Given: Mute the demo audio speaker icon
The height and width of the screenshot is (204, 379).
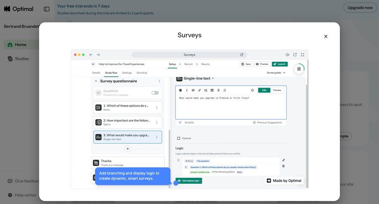Looking at the screenshot, I should (287, 55).
